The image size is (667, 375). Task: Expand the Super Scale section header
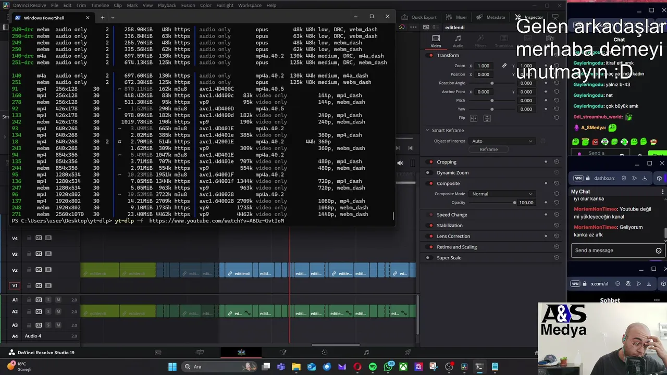click(449, 258)
